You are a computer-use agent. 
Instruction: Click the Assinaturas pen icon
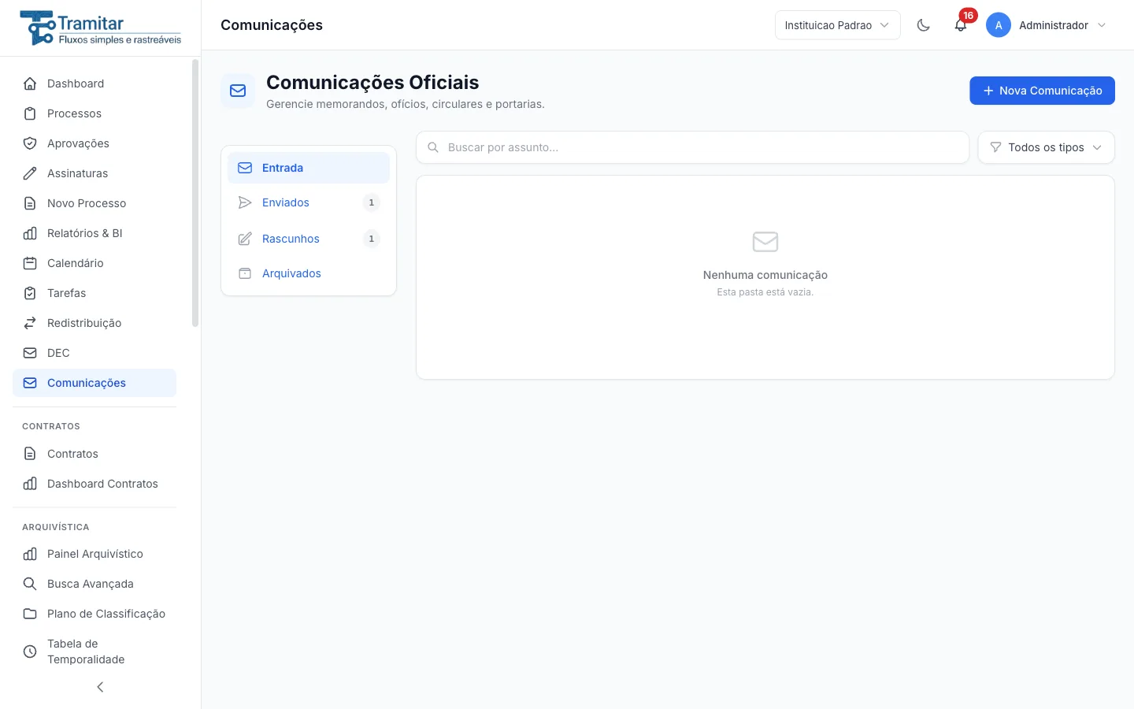[x=30, y=173]
